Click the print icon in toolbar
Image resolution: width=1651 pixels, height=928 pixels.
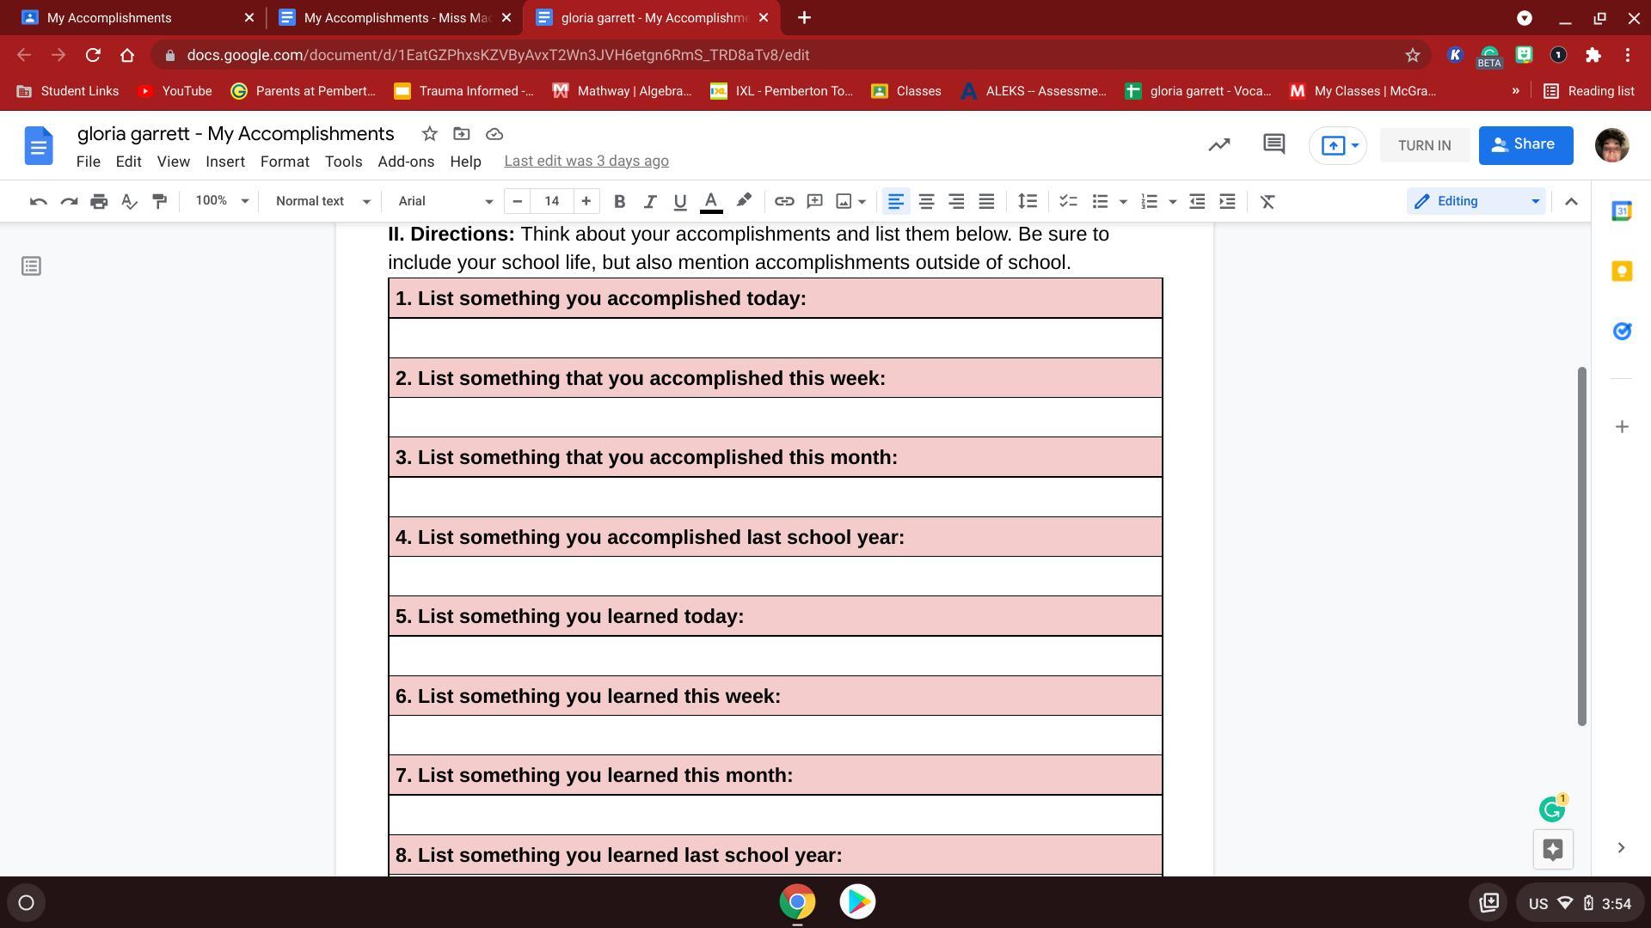click(x=99, y=201)
